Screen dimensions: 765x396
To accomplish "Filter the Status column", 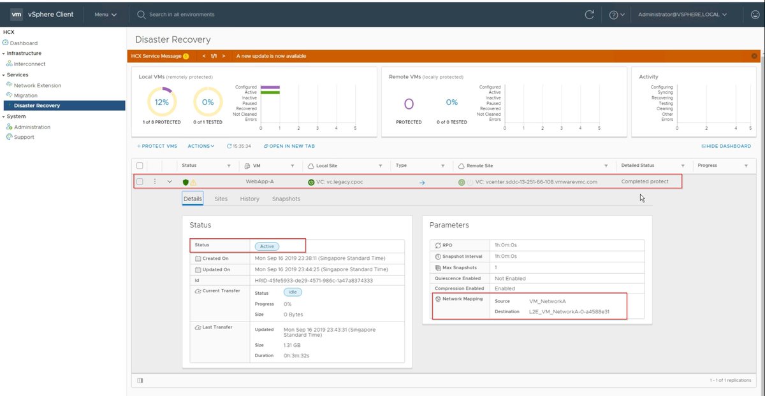I will 230,166.
